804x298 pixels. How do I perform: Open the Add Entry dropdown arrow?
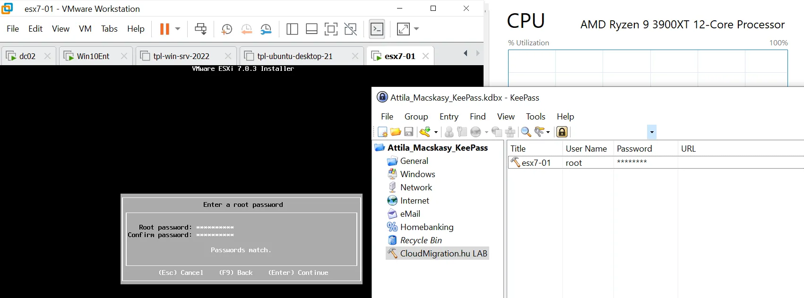point(436,132)
